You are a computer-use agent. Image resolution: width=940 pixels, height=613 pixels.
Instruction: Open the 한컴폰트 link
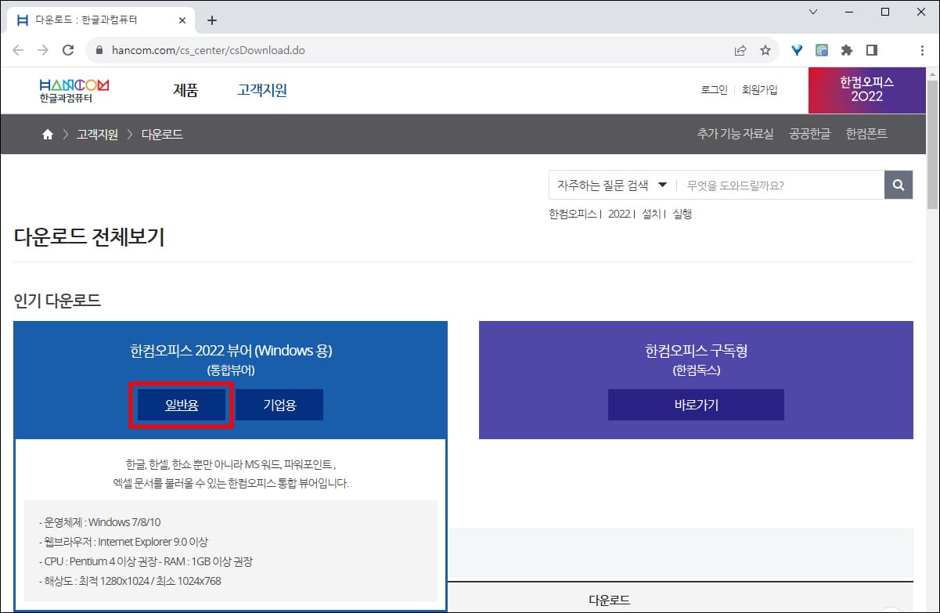867,133
